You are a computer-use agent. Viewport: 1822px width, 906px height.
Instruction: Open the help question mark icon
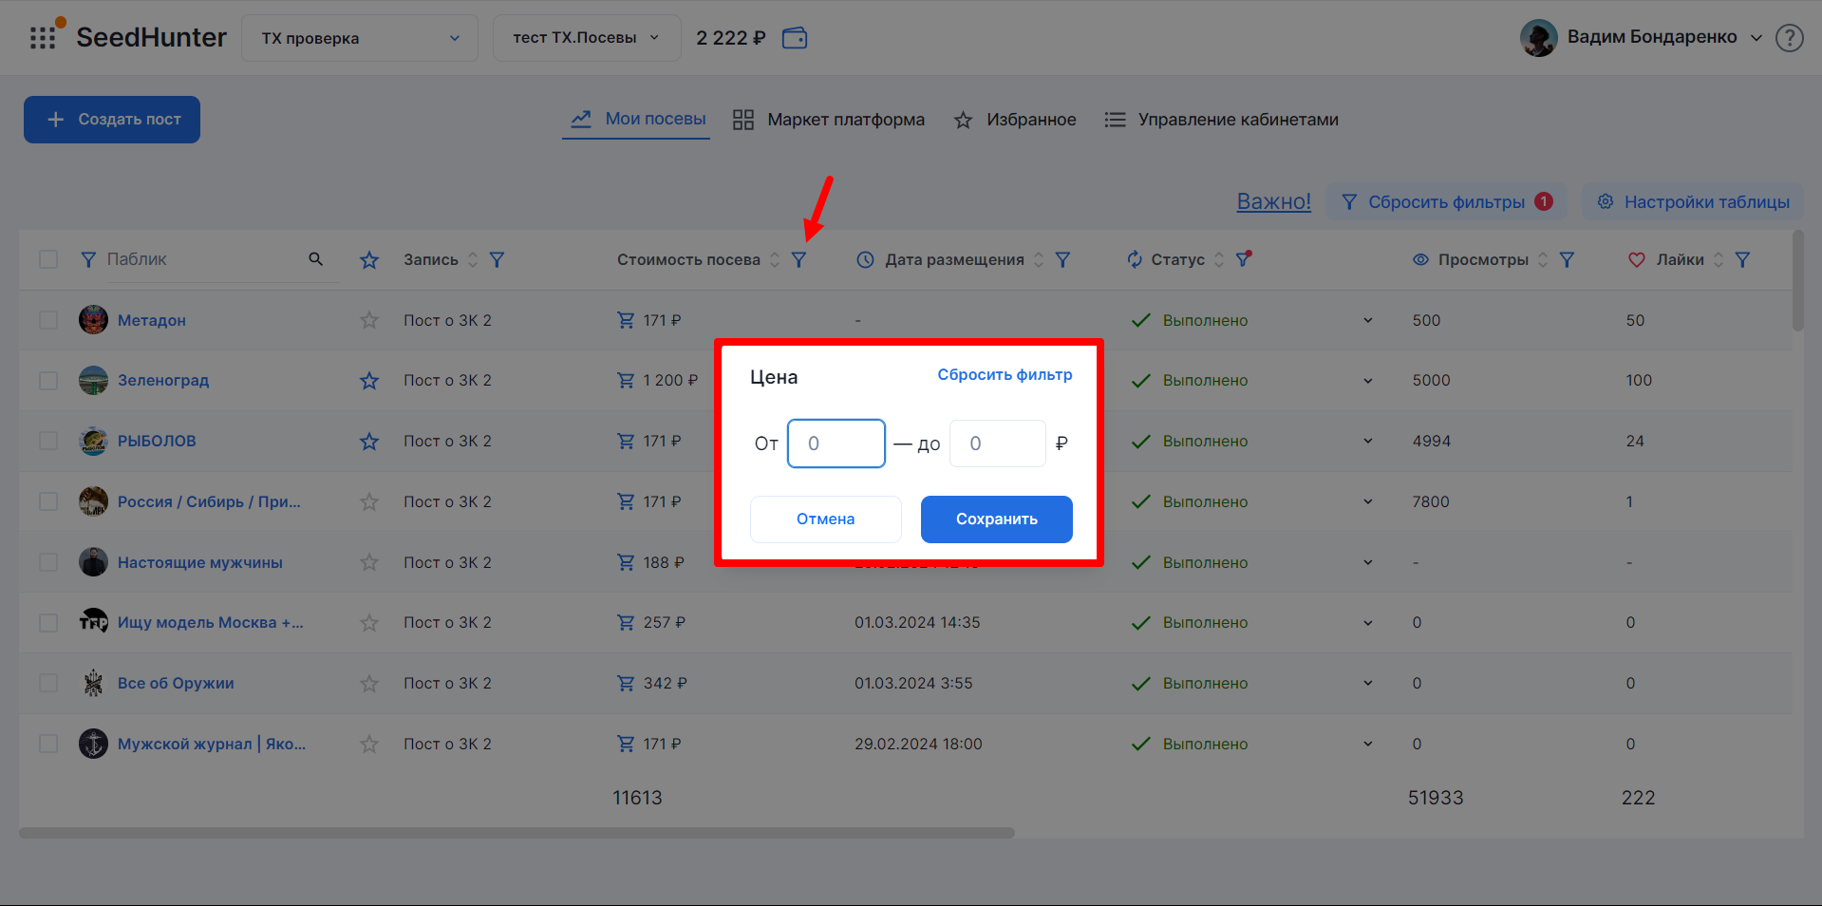point(1789,38)
